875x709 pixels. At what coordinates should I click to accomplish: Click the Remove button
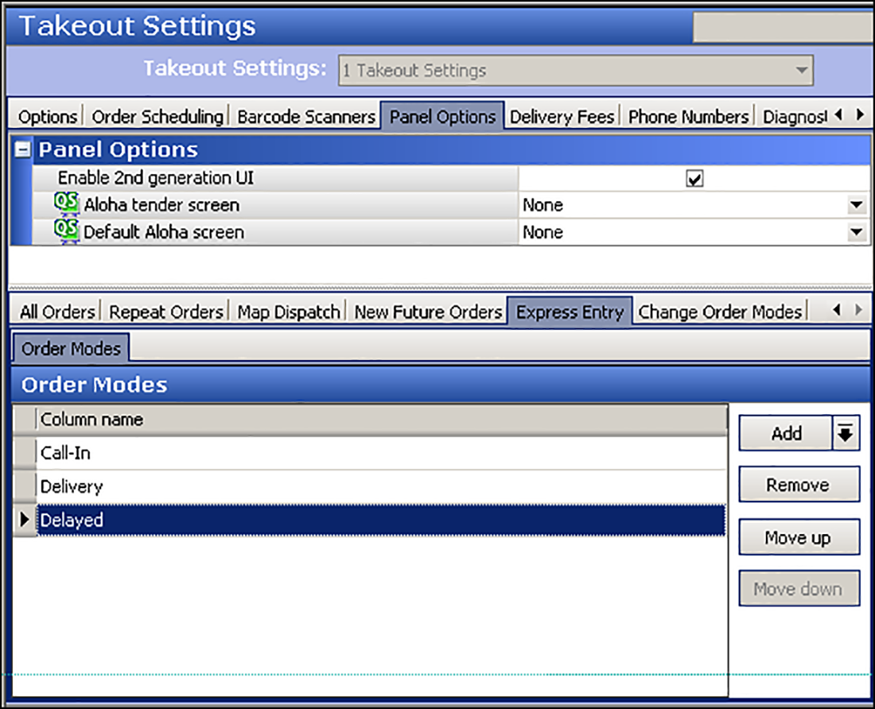click(799, 484)
